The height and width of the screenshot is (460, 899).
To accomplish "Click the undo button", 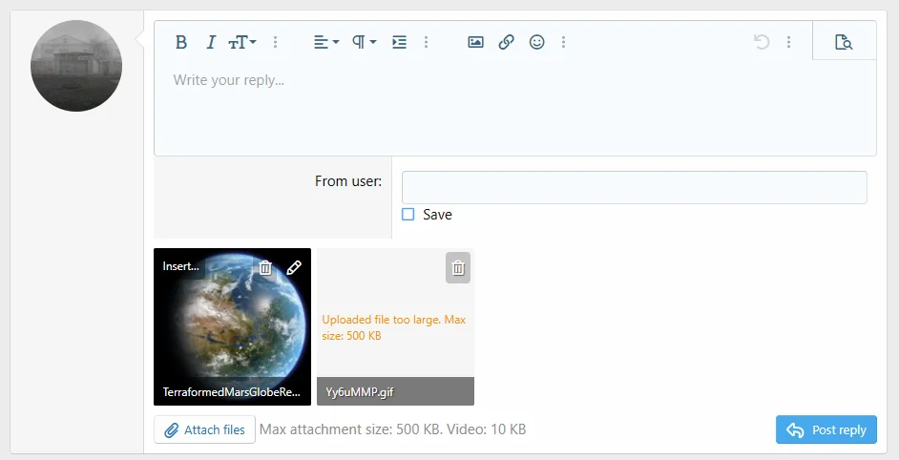I will click(x=761, y=42).
